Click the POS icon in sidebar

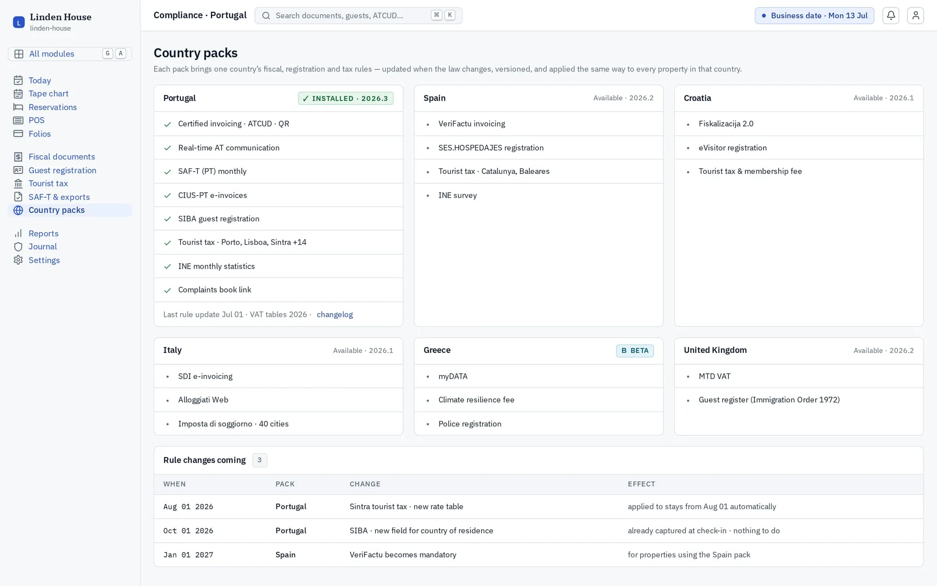[18, 120]
